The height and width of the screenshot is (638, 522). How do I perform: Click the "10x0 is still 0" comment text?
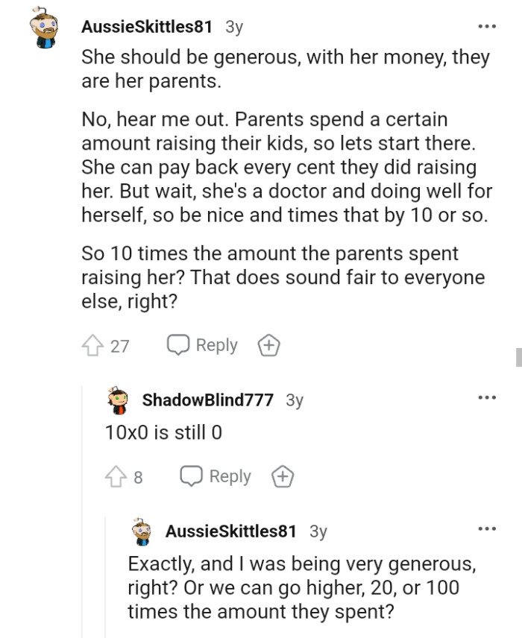click(x=164, y=432)
